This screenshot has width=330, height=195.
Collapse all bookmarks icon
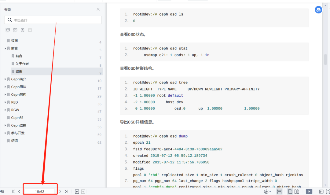(15, 30)
